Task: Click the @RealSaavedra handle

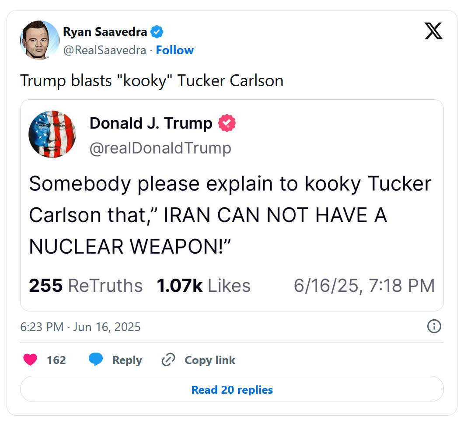Action: [105, 50]
